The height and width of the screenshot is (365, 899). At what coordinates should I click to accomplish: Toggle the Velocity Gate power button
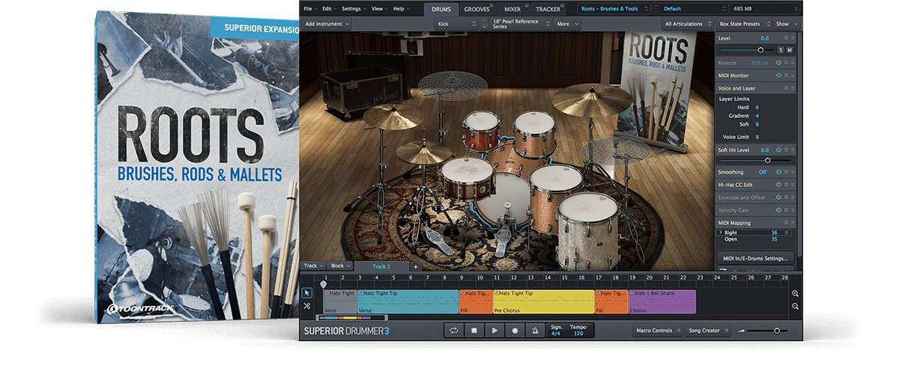778,210
